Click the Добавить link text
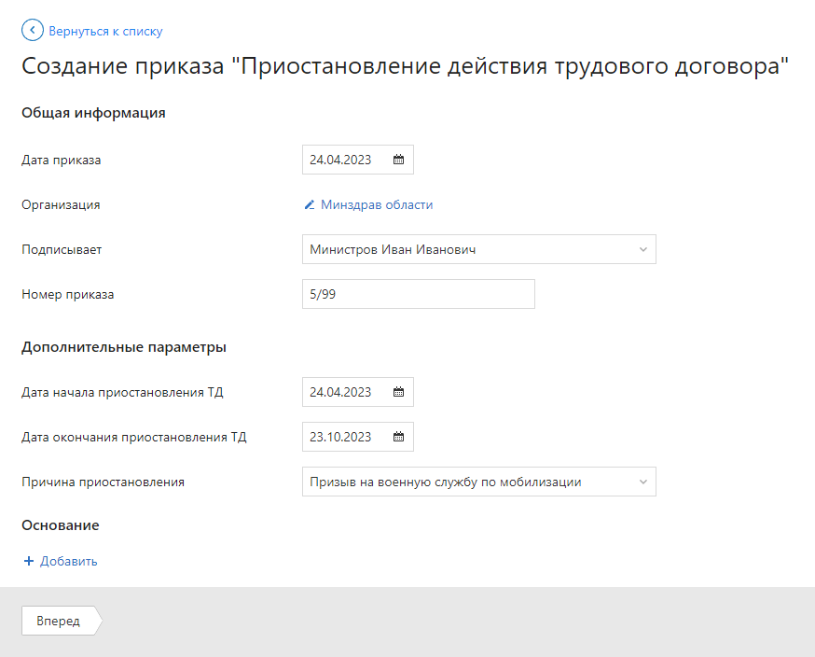Viewport: 815px width, 657px height. [69, 561]
